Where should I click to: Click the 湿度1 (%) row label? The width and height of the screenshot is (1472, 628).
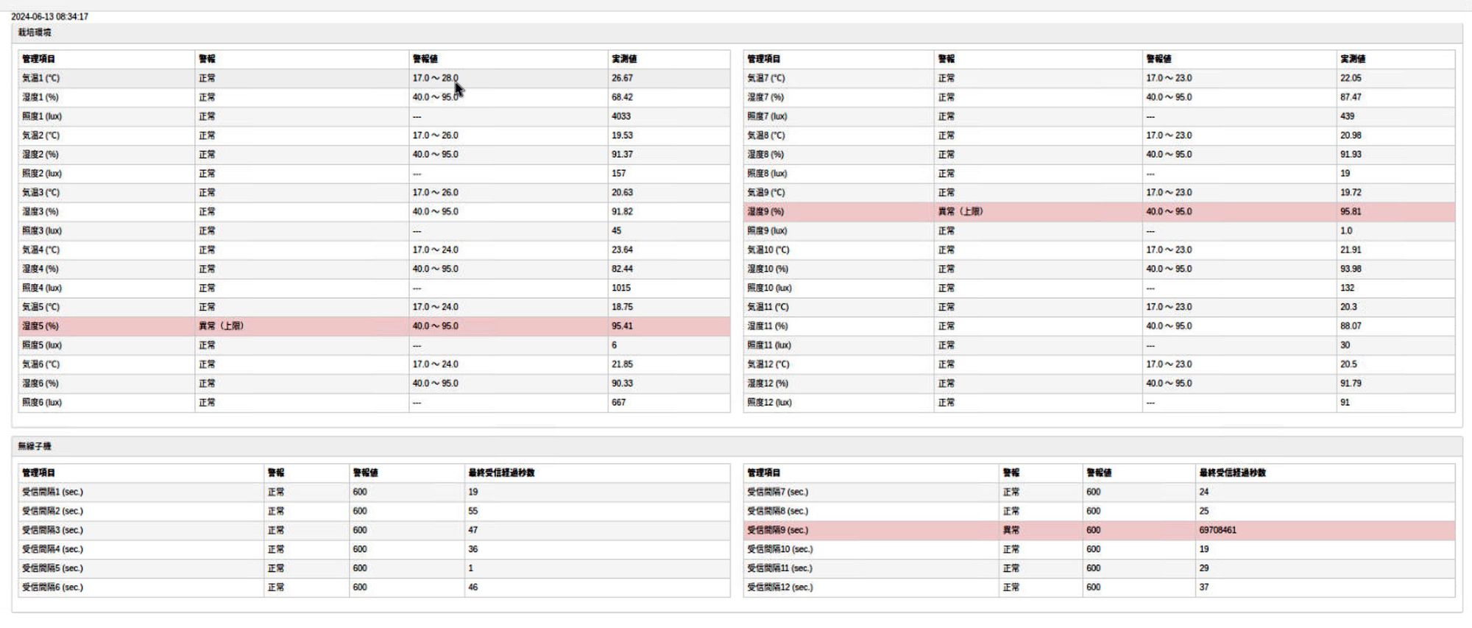(40, 97)
